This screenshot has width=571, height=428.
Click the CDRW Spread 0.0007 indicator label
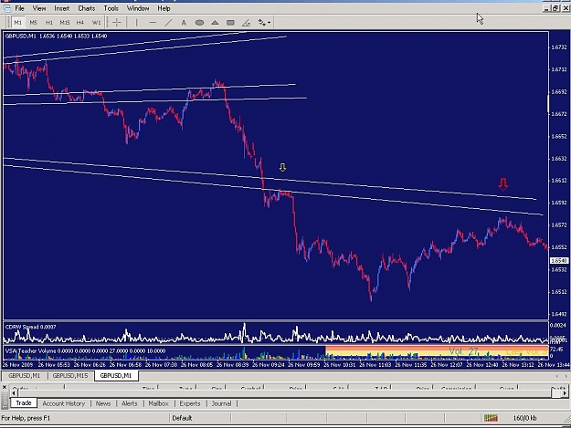click(30, 327)
